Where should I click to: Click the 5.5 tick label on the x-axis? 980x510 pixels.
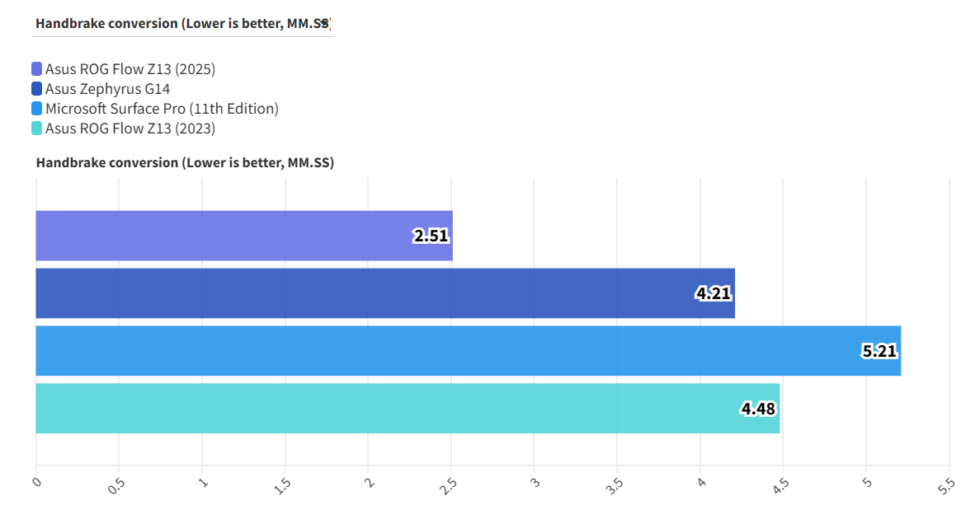tap(946, 486)
